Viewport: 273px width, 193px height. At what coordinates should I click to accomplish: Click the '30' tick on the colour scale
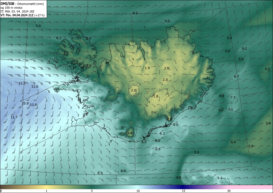coord(229,191)
